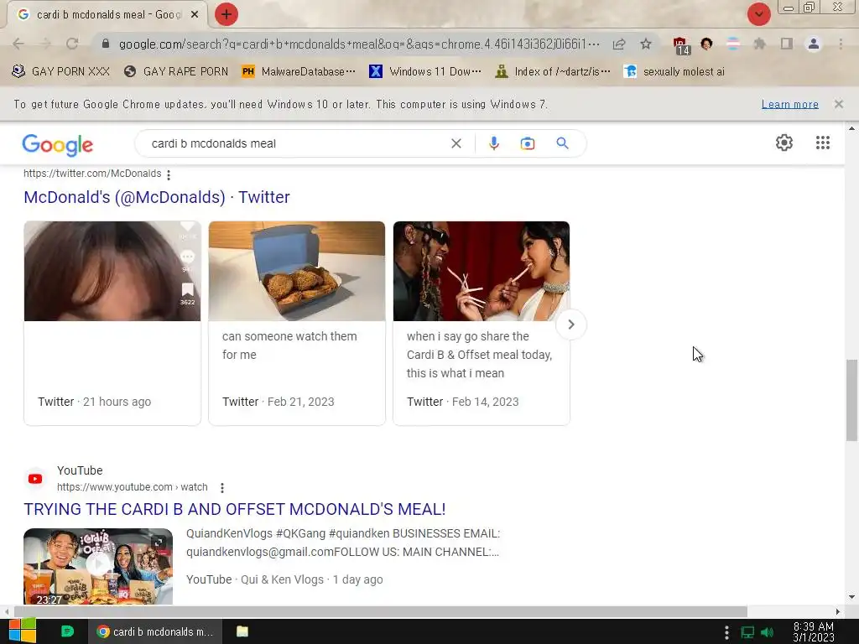Open TRYING THE CARDI B AND OFFSET MEAL link
Screen dimensions: 859x644
(235, 509)
